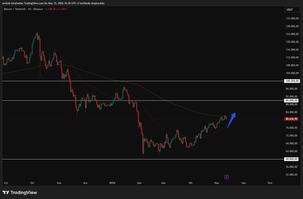
Task: Click the Kas month label on the time axis
Action: (59, 183)
